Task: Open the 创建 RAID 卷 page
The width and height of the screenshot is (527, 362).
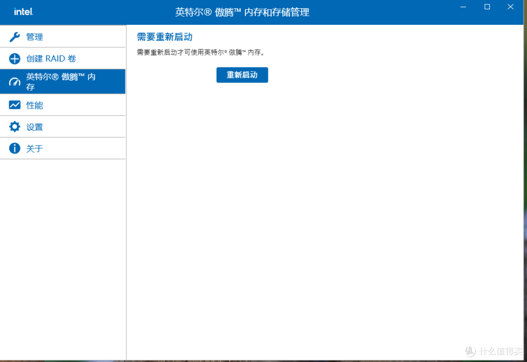Action: pos(63,59)
